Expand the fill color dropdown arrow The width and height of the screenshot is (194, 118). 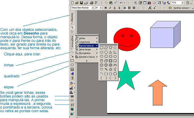pyautogui.click(x=74, y=83)
